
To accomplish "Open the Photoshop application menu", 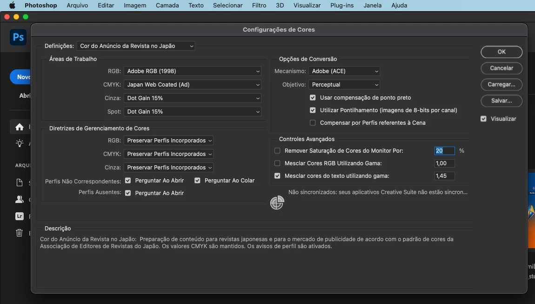I will [40, 6].
